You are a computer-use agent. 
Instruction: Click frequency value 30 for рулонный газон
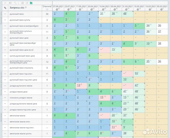(x=47, y=14)
